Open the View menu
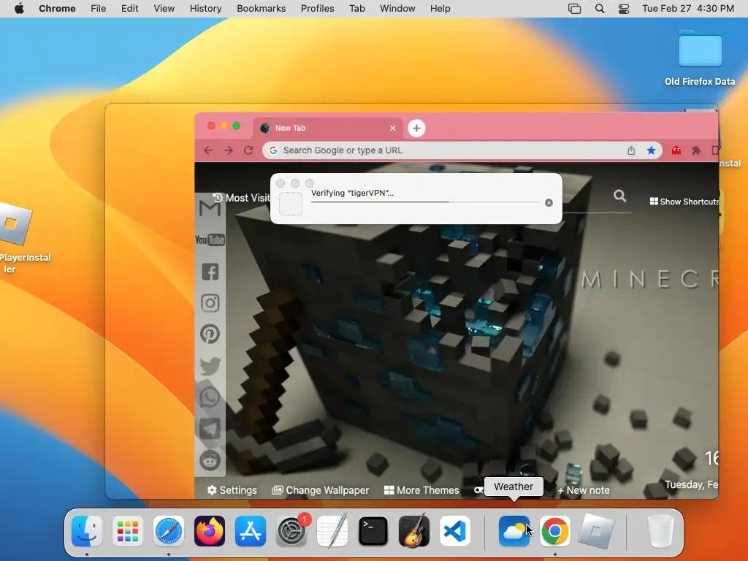 (164, 9)
